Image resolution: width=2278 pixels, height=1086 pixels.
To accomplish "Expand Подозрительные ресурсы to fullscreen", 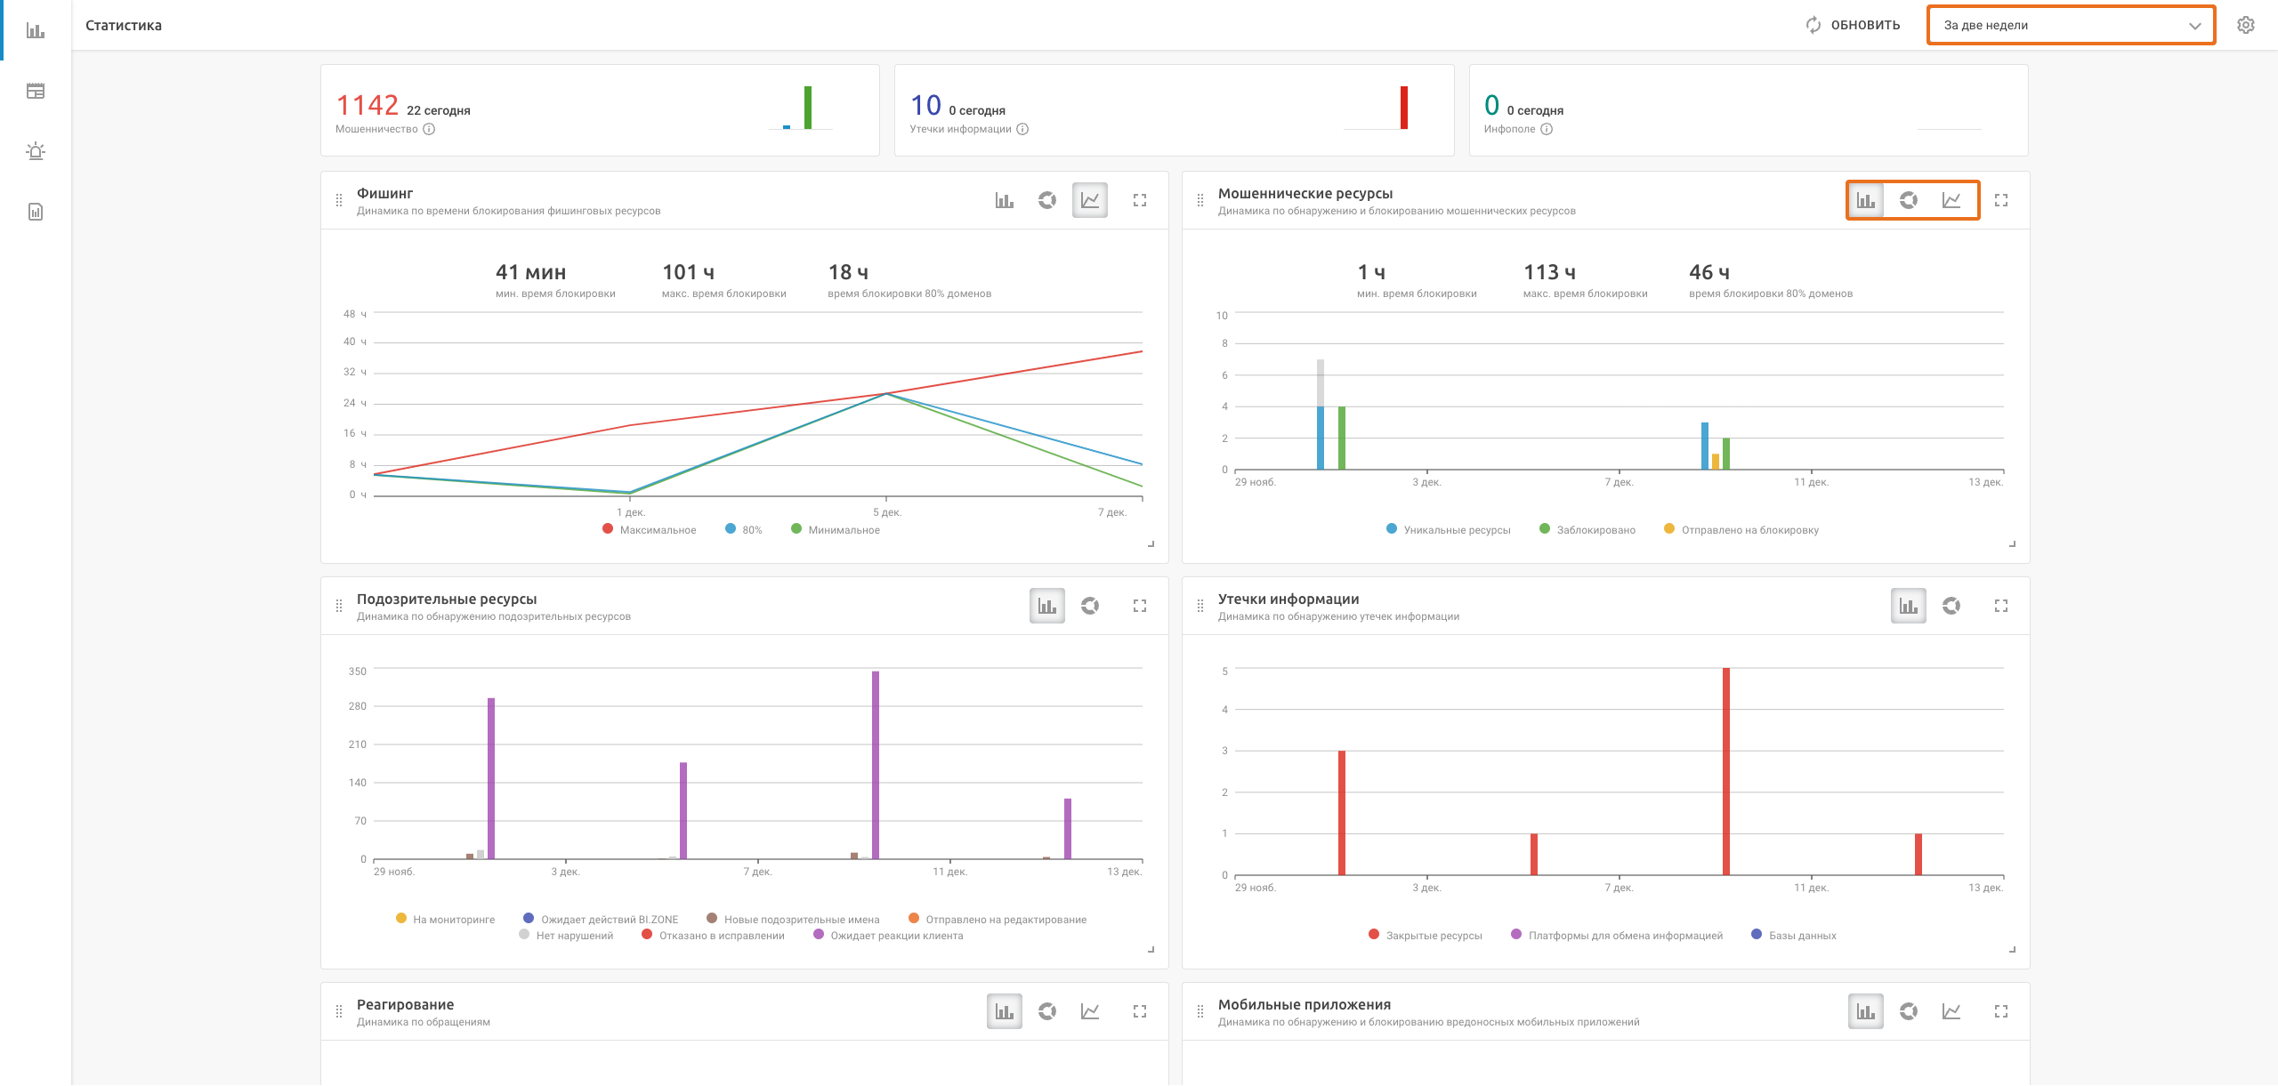I will [1140, 606].
